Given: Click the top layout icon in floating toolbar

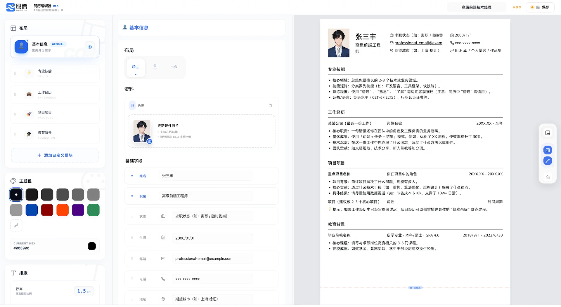Looking at the screenshot, I should (x=548, y=133).
